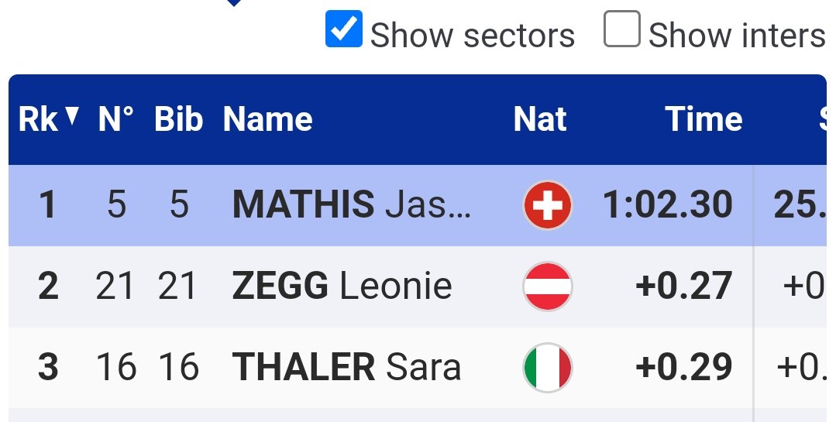Open ZEGG Leonie athlete entry

[342, 286]
